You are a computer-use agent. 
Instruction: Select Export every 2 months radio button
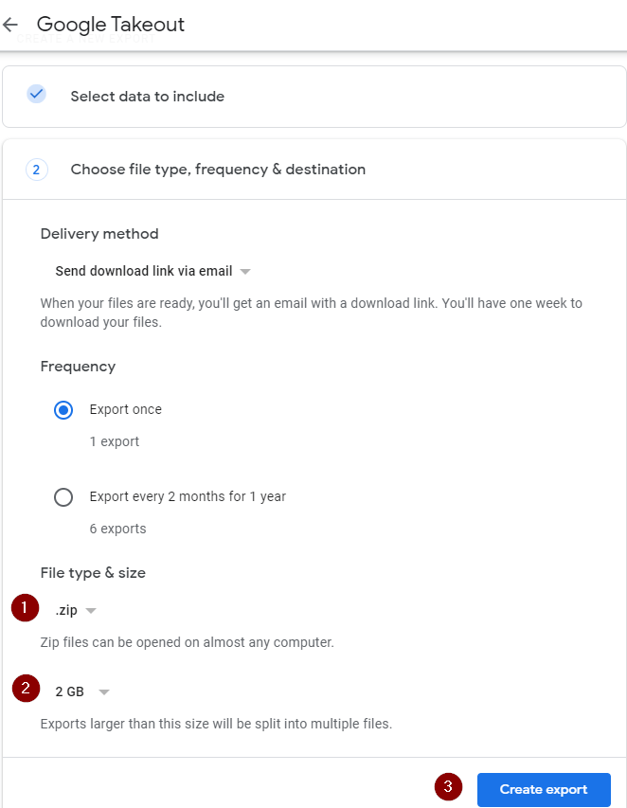click(63, 497)
